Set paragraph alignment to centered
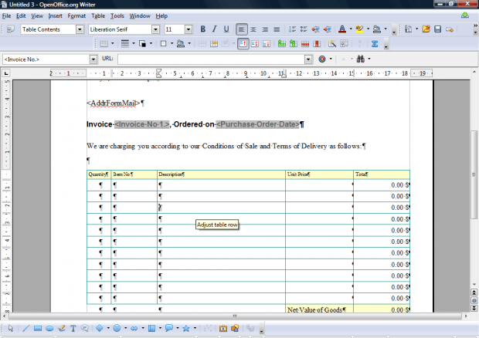The height and width of the screenshot is (338, 479). pos(253,29)
